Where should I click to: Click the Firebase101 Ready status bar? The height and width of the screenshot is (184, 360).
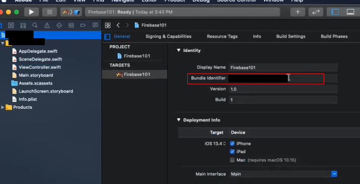click(x=183, y=12)
